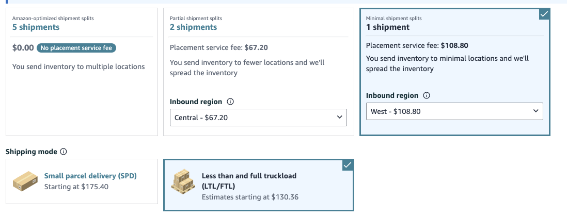Click the Inbound region info icon under Minimal splits
The height and width of the screenshot is (217, 567).
(x=427, y=96)
